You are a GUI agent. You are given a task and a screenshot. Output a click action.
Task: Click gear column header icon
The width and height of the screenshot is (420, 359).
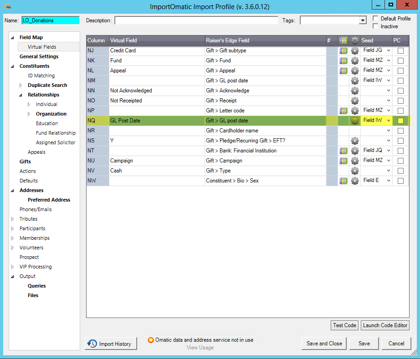[x=355, y=40]
